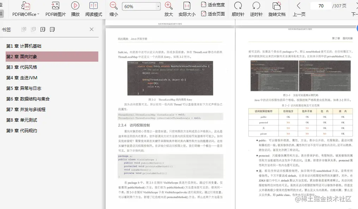
Task: Fit whole page using 适合页面
Action: 213,14
